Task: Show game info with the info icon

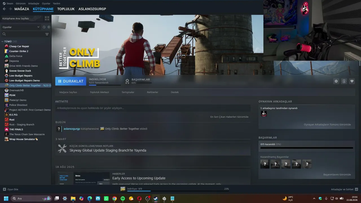Action: coord(344,81)
